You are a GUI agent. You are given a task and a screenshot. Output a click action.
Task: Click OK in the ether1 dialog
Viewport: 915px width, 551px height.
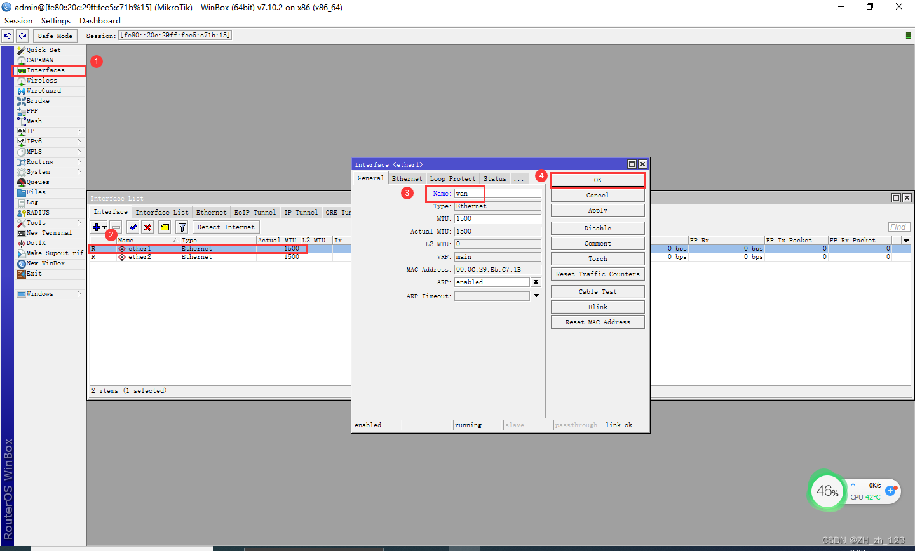click(x=598, y=180)
